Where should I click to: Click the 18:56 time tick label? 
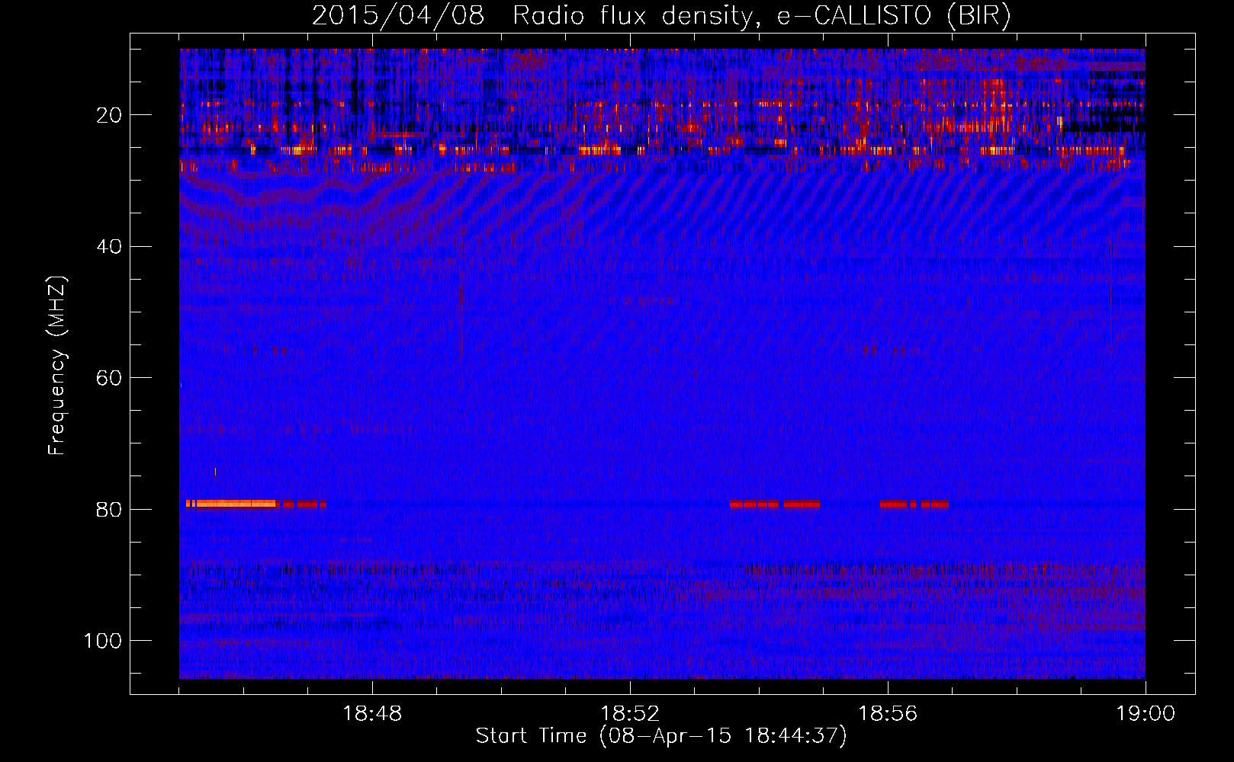(888, 714)
